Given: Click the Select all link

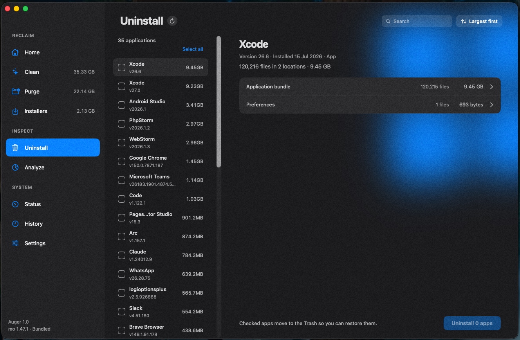Looking at the screenshot, I should point(193,49).
